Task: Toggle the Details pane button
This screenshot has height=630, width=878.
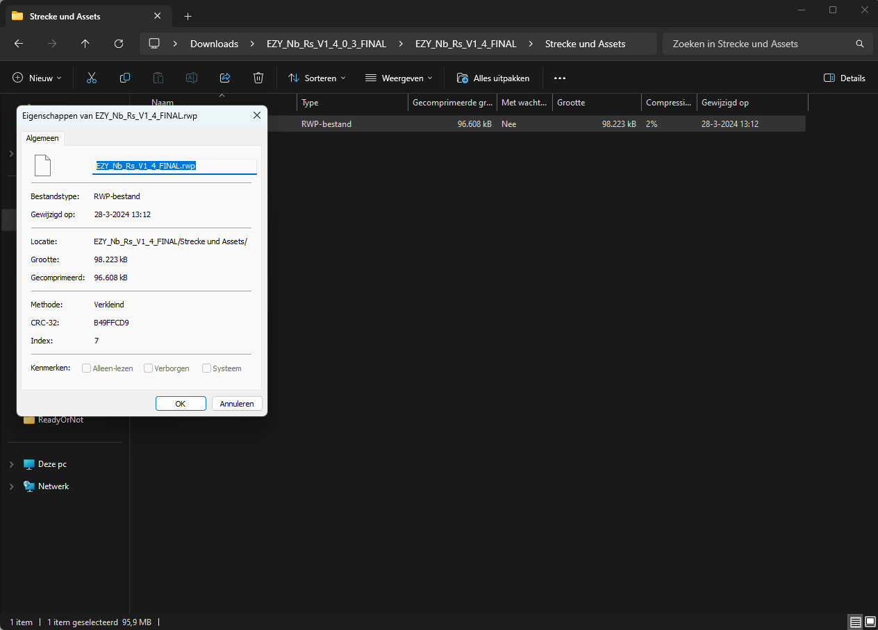Action: pyautogui.click(x=844, y=78)
